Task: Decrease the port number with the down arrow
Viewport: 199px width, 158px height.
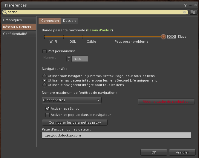Action: pos(69,60)
